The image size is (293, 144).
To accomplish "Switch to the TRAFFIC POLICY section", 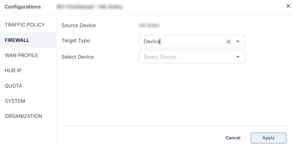I will click(x=25, y=25).
